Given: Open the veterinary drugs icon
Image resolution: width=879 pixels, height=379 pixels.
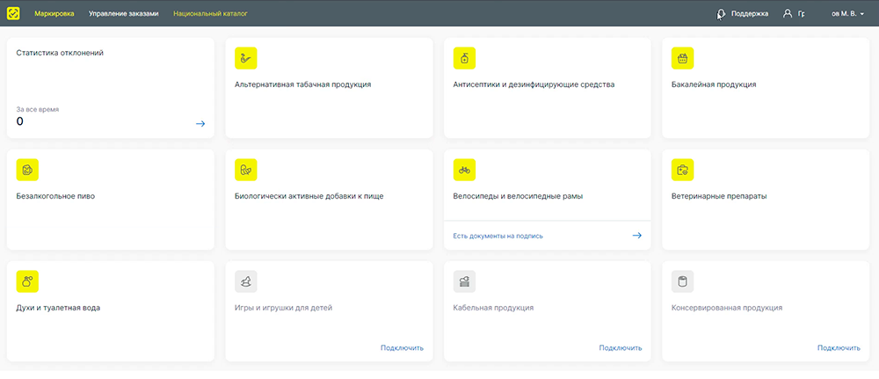Looking at the screenshot, I should click(682, 170).
